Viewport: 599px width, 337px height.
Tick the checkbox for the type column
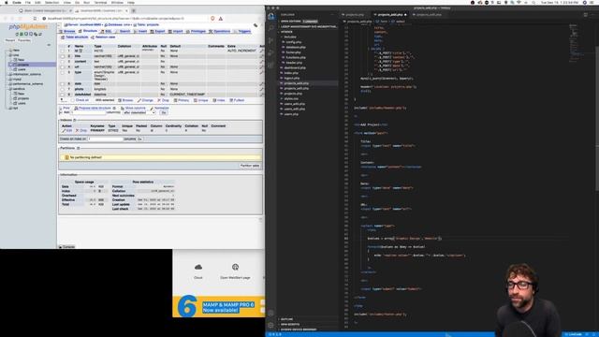(63, 72)
